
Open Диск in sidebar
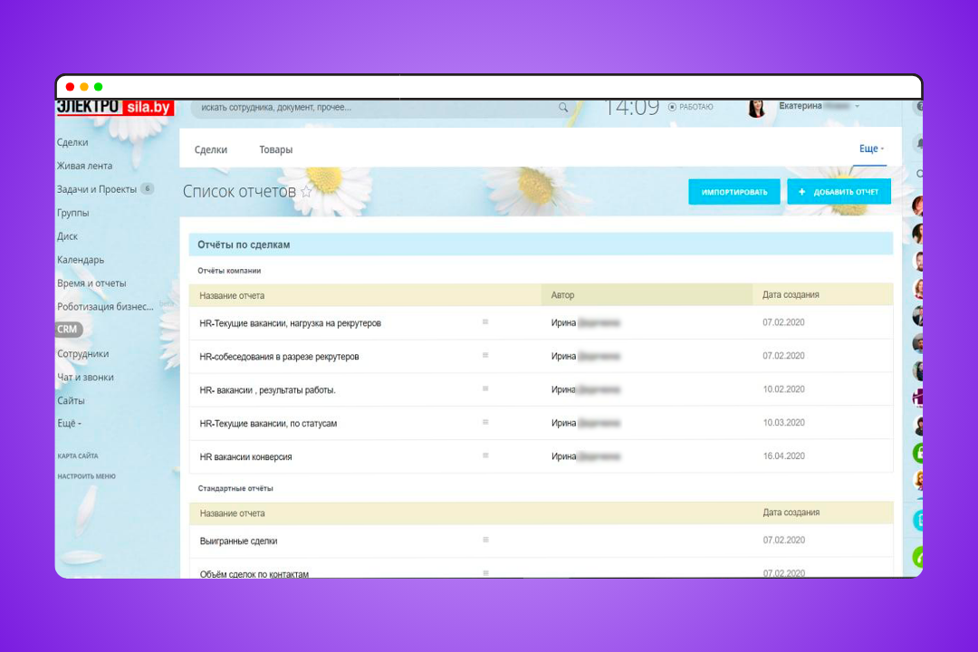pyautogui.click(x=67, y=236)
